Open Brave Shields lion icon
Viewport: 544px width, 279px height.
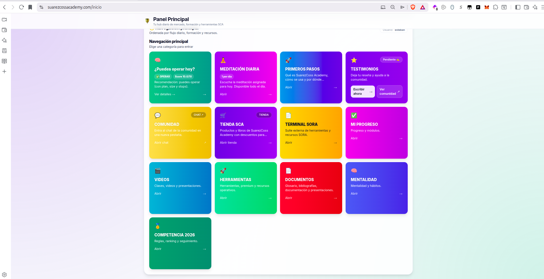(x=413, y=7)
